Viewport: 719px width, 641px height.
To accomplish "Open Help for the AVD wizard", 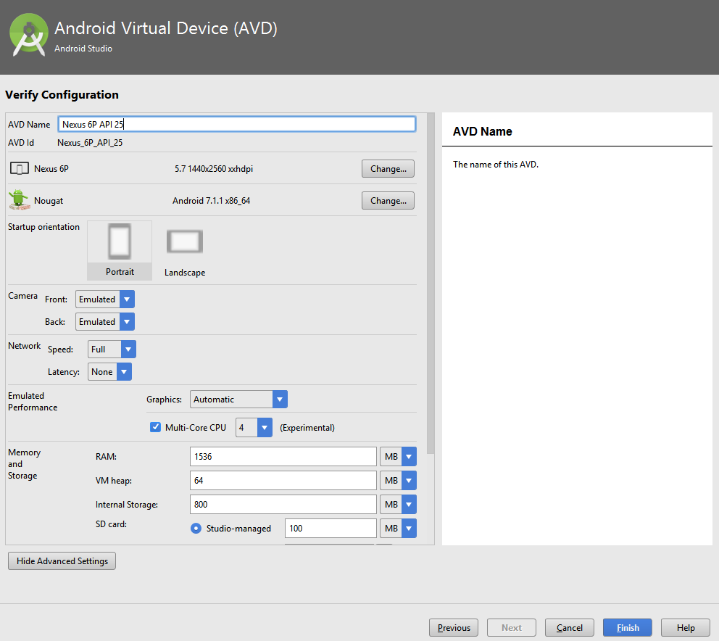I will point(686,628).
